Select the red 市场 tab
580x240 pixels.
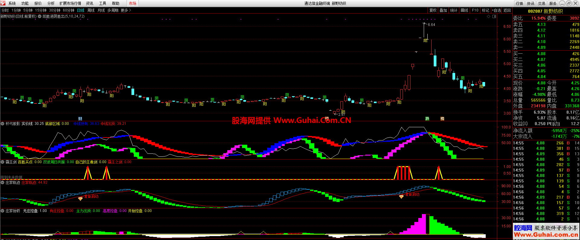click(x=132, y=3)
